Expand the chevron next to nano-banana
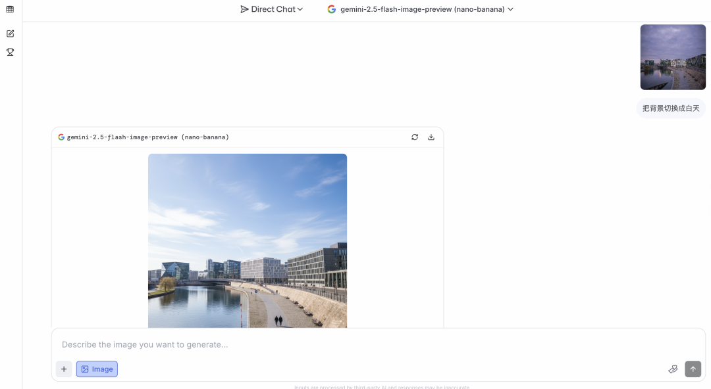Image resolution: width=711 pixels, height=389 pixels. 510,9
